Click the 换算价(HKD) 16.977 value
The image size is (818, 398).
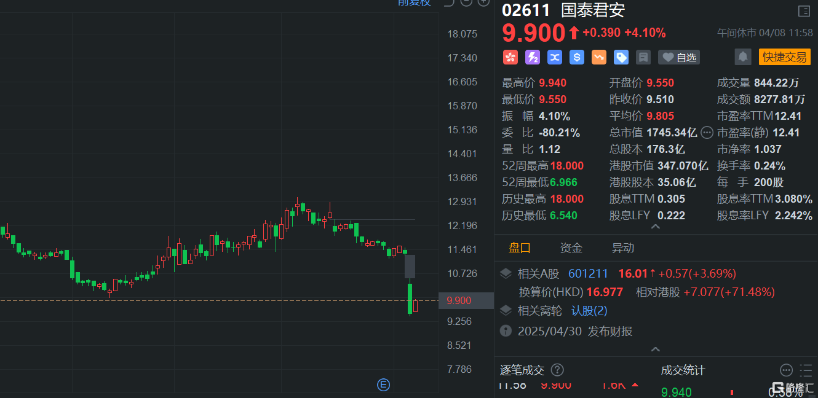[605, 292]
